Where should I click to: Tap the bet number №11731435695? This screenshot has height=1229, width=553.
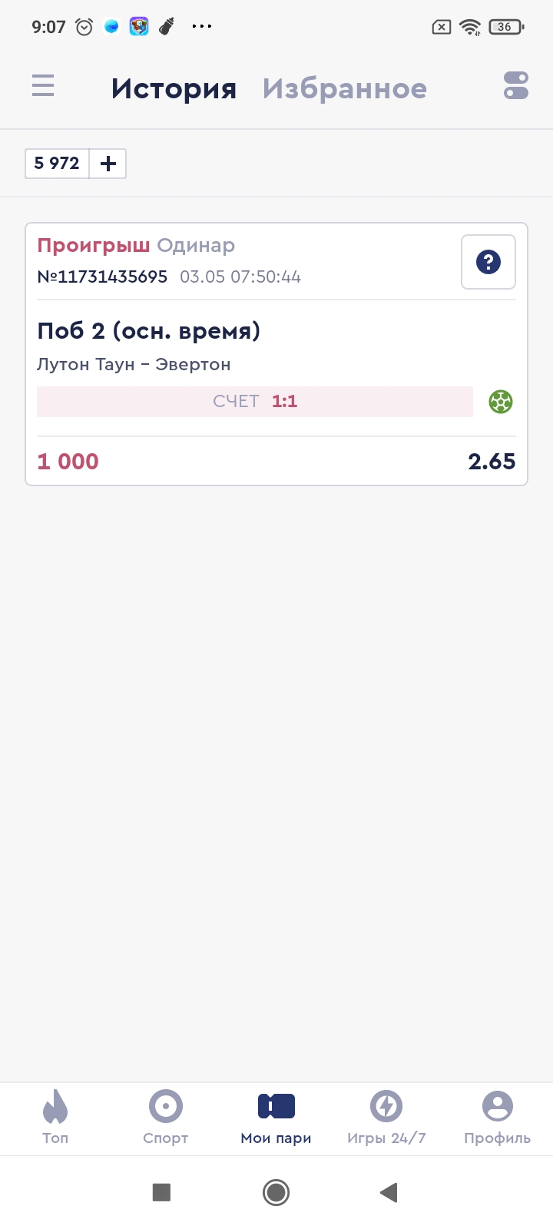[x=102, y=277]
